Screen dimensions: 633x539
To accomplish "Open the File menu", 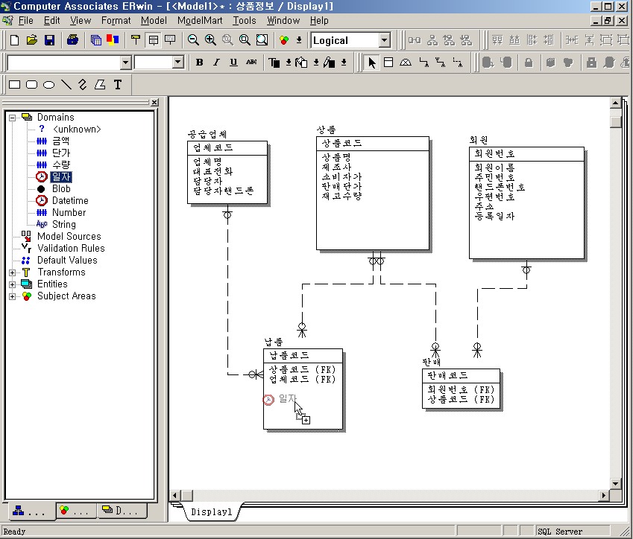I will pos(26,21).
